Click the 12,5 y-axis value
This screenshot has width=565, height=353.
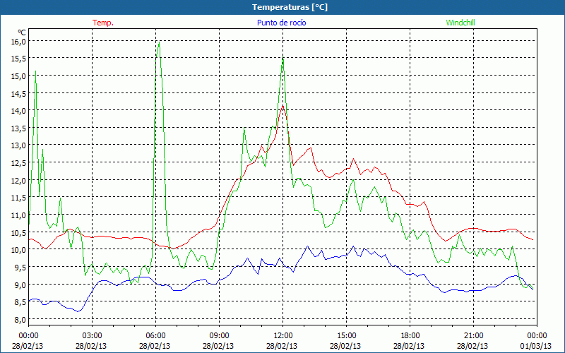click(19, 163)
